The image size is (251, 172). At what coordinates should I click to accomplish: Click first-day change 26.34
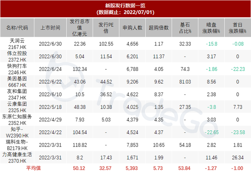click(x=238, y=158)
